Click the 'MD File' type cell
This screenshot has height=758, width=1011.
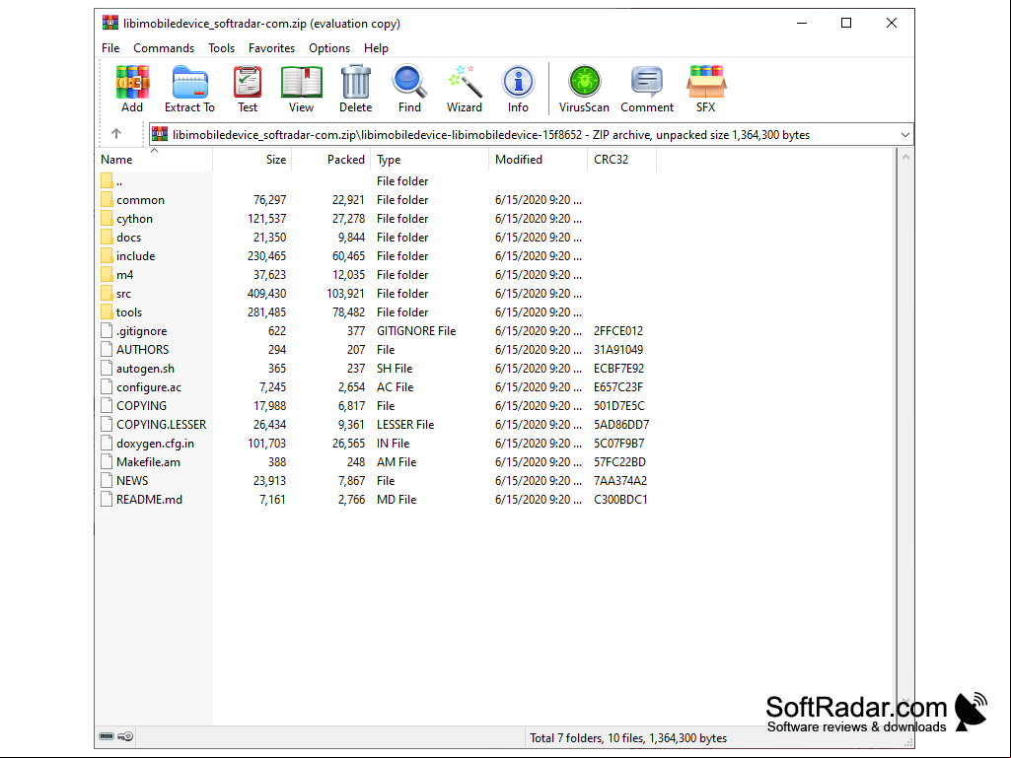397,500
